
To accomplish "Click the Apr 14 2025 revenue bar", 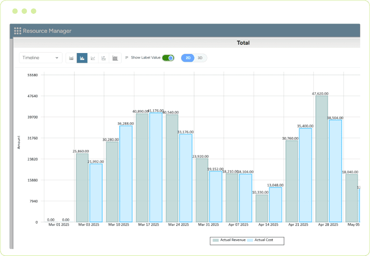I will [x=262, y=208].
